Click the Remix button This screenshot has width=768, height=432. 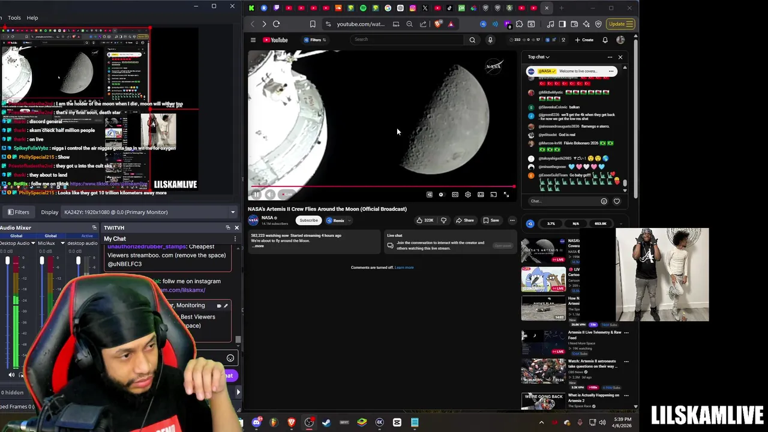[x=335, y=220]
